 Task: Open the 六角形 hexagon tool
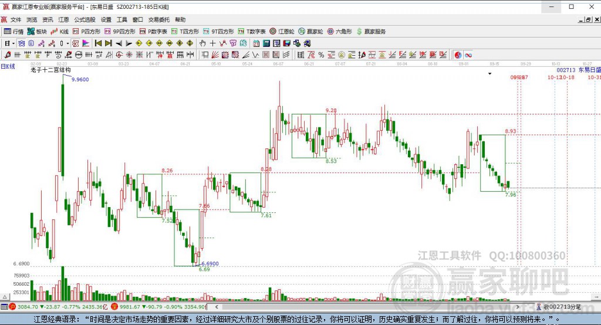click(340, 32)
